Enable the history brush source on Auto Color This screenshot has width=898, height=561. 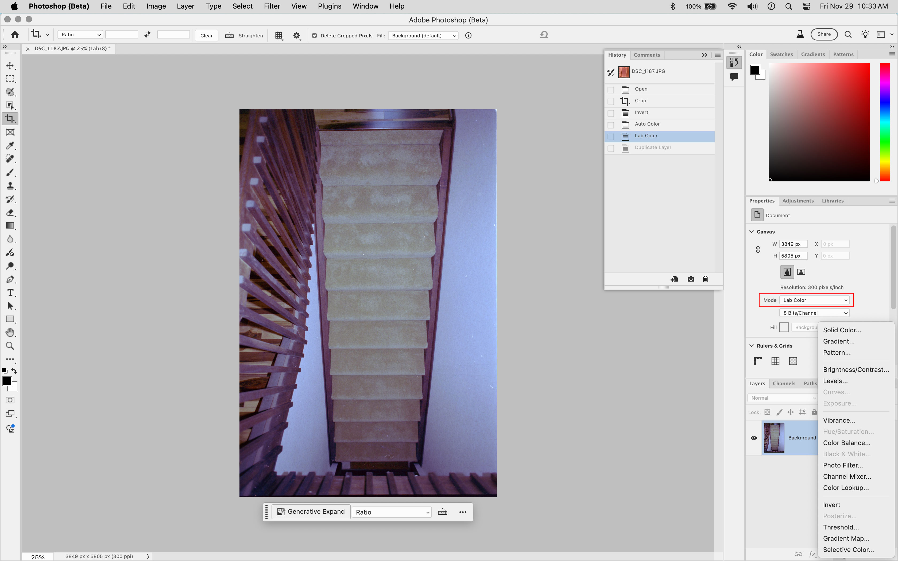pyautogui.click(x=610, y=125)
